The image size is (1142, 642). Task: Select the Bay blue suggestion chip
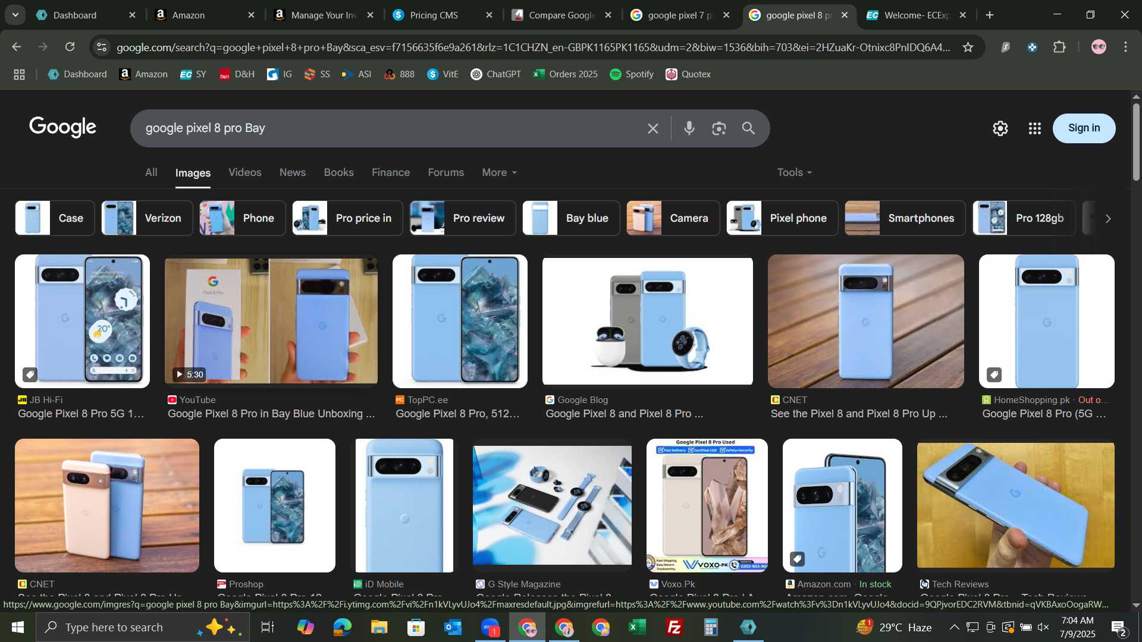[x=571, y=218]
